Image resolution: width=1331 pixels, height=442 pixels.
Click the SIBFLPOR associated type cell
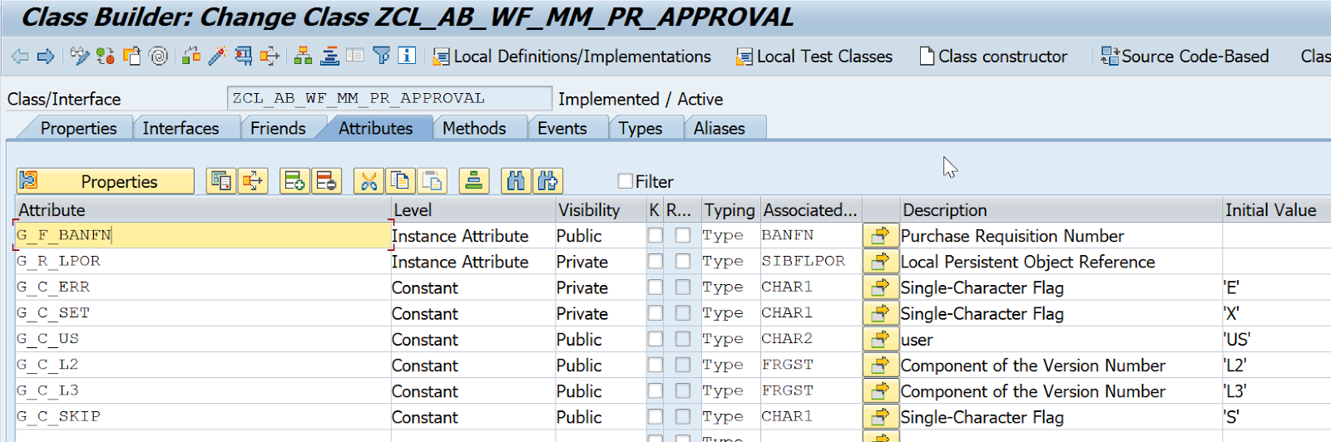click(x=810, y=261)
